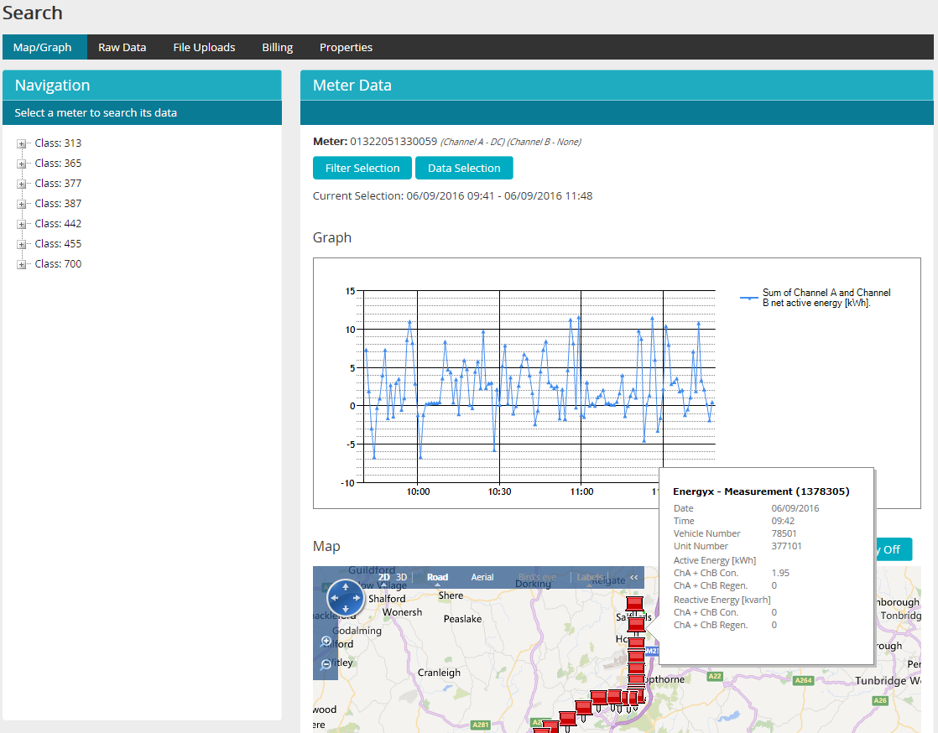
Task: Click the popup Date value 06/09/2016
Action: 795,508
